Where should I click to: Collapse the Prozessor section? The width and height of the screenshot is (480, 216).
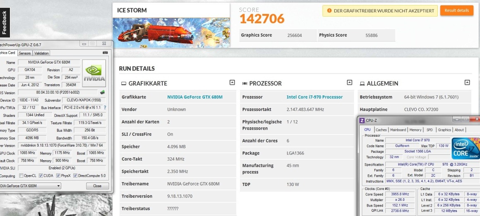pyautogui.click(x=350, y=82)
